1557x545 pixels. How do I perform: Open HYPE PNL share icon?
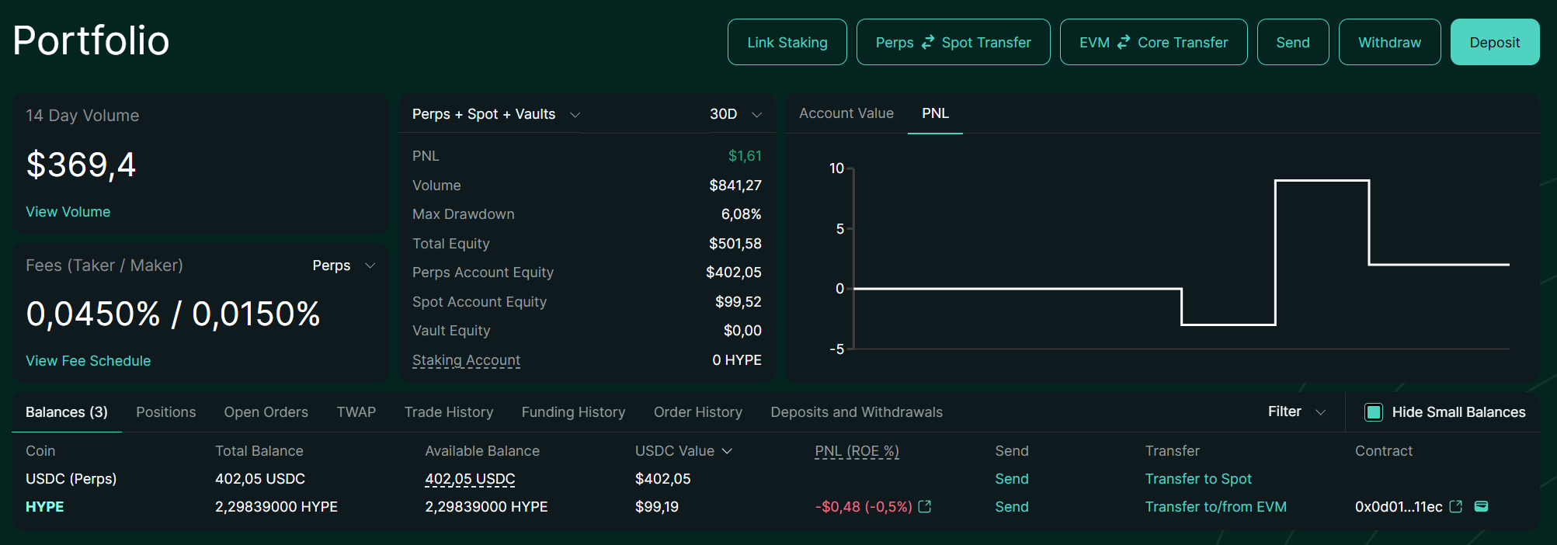[924, 507]
